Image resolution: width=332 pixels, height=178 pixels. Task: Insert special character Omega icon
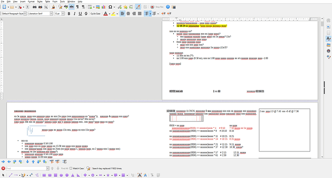(x=110, y=7)
